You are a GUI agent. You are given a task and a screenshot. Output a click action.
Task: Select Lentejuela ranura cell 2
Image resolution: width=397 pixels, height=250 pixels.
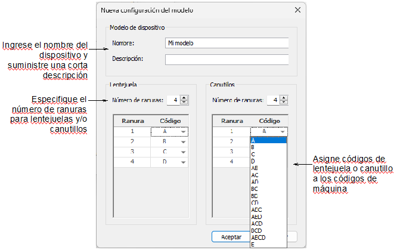(x=132, y=142)
